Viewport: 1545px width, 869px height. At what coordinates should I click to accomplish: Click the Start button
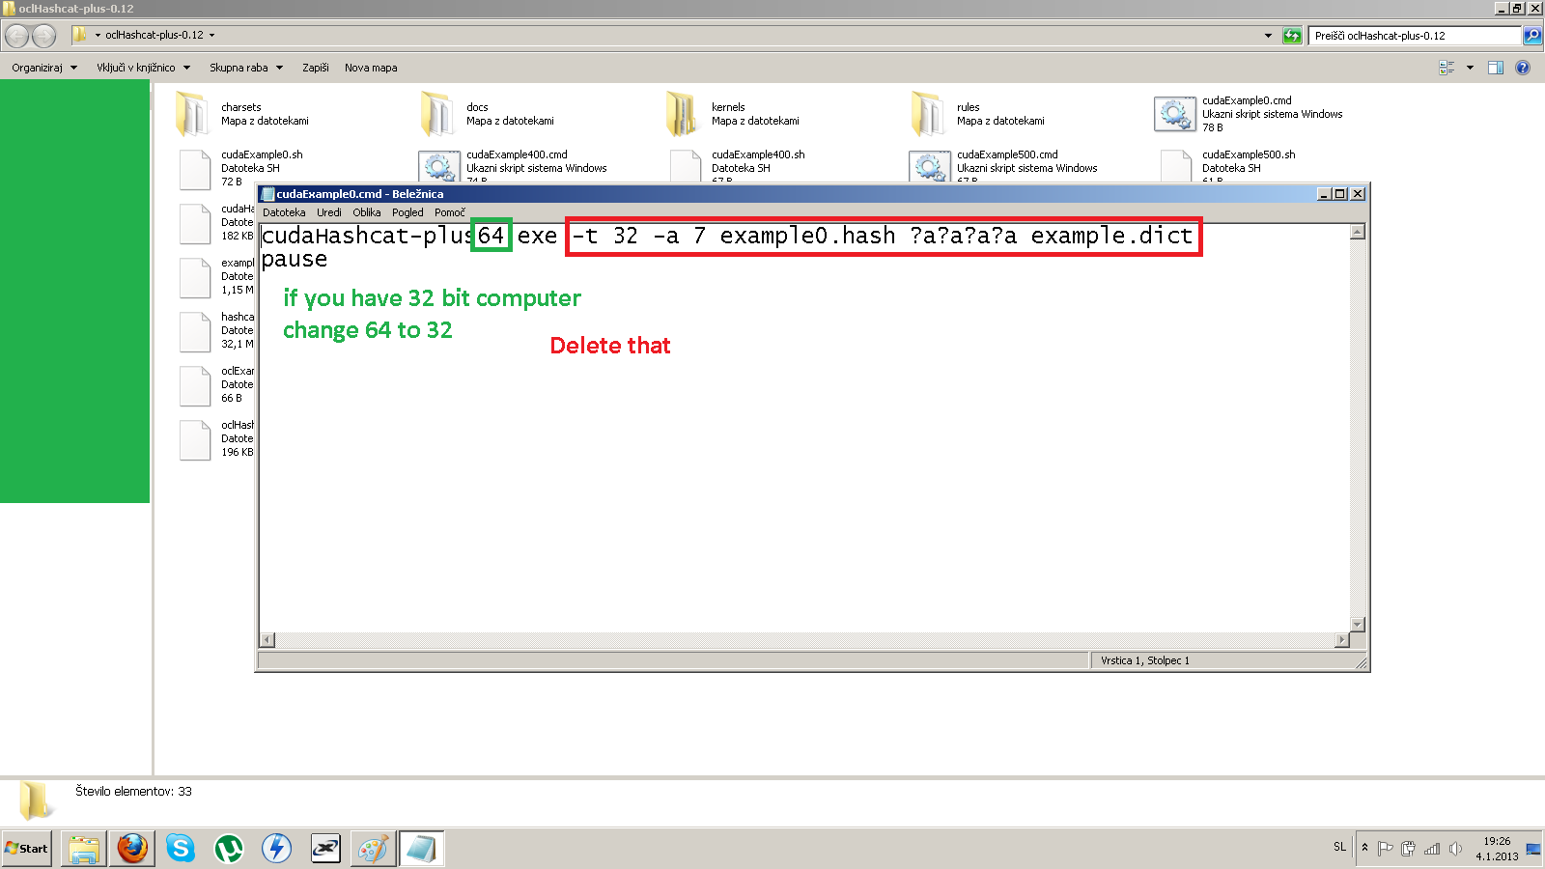pyautogui.click(x=26, y=849)
